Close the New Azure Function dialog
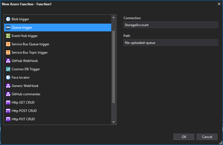 click(219, 4)
